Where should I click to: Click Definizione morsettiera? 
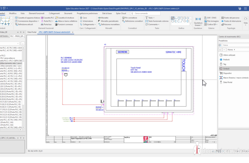(109, 24)
